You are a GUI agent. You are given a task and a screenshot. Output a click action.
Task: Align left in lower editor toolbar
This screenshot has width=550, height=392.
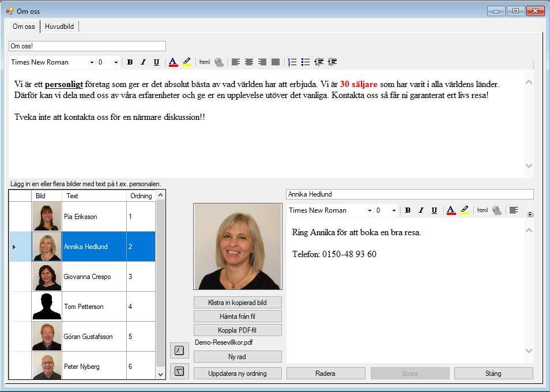click(514, 210)
